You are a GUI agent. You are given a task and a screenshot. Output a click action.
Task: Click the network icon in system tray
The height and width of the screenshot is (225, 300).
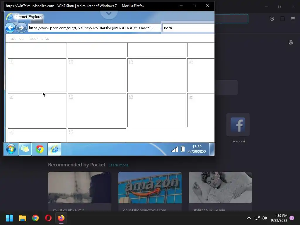[x=257, y=218]
